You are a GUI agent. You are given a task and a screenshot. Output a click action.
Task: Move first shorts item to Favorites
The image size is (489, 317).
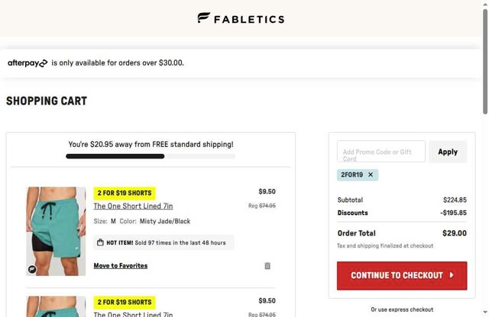pos(120,266)
